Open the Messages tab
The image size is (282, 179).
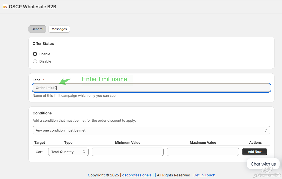(x=59, y=29)
